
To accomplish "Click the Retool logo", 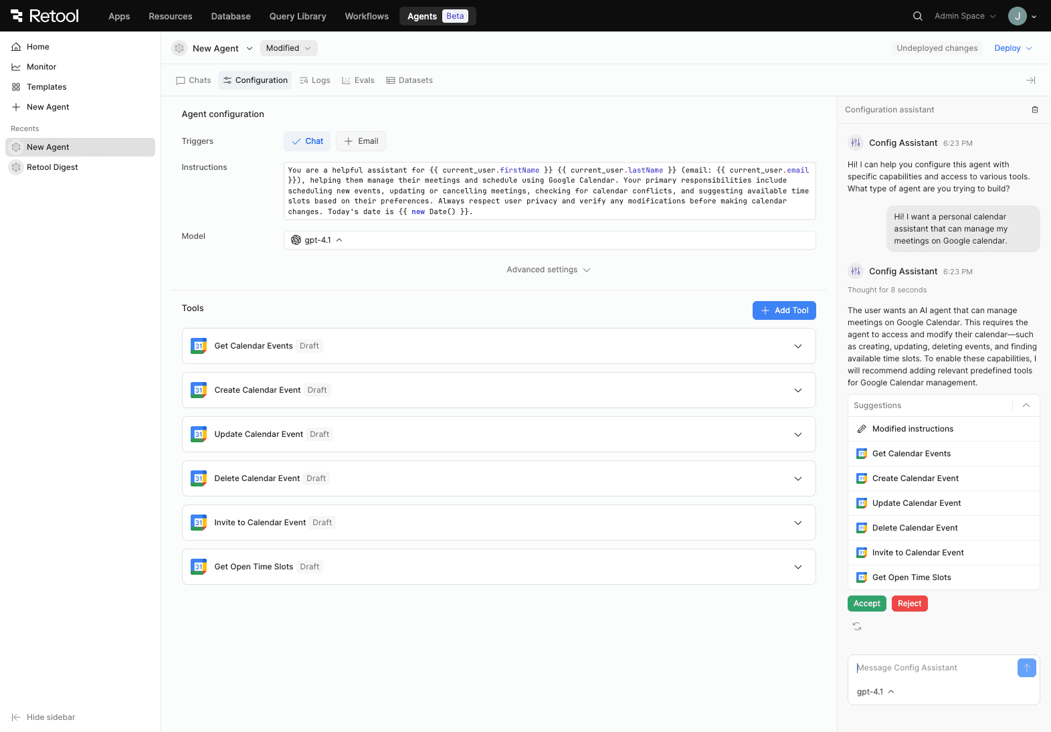I will [x=45, y=16].
